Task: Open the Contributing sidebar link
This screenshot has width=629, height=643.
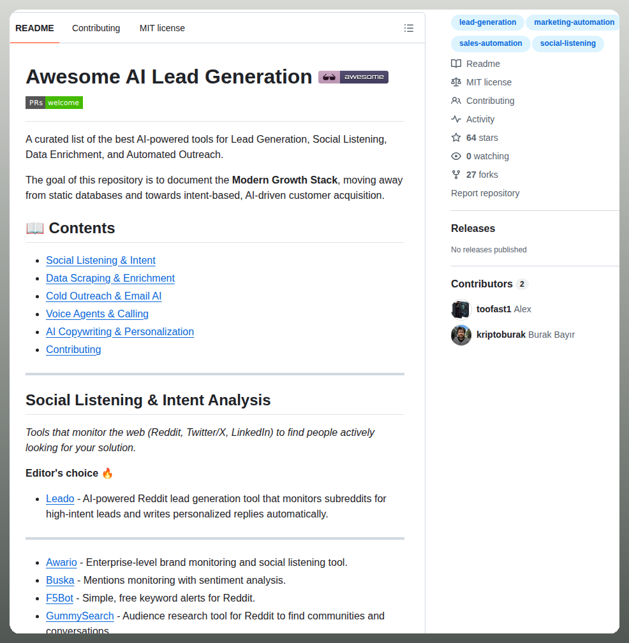Action: 490,101
